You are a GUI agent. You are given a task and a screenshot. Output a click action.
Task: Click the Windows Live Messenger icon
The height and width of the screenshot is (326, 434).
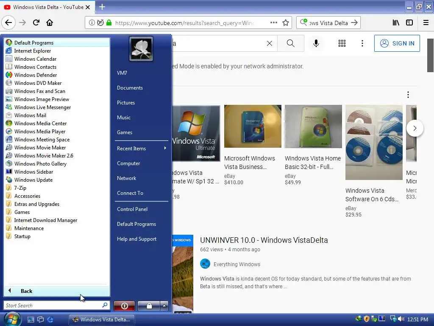click(9, 107)
